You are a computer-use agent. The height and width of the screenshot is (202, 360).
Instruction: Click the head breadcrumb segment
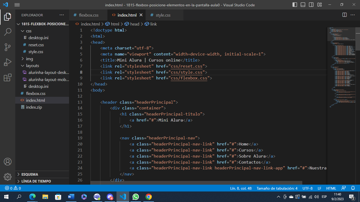(x=132, y=24)
